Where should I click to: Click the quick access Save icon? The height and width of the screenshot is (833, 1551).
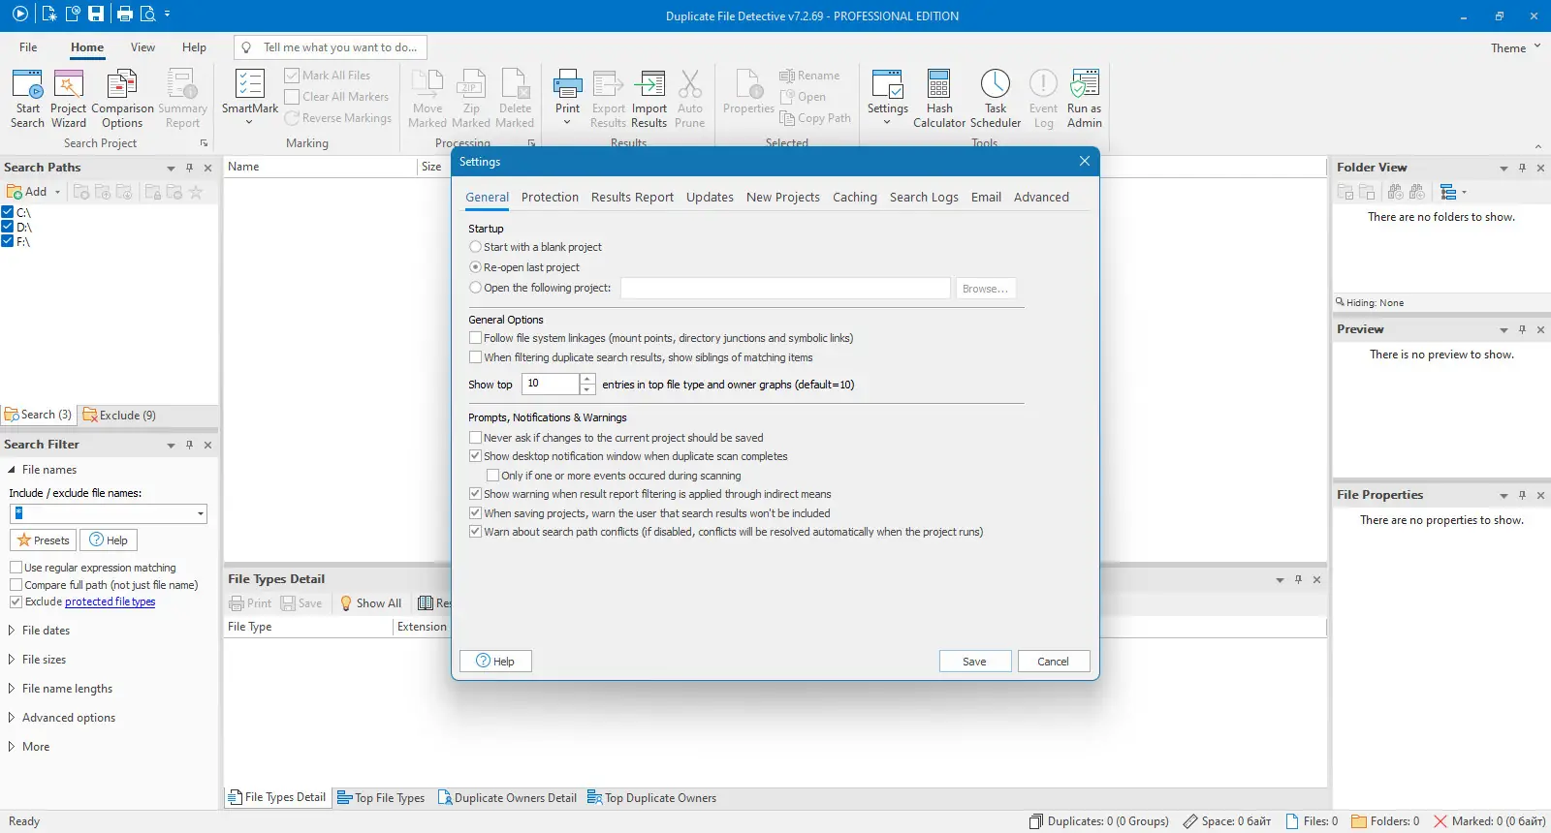pyautogui.click(x=96, y=14)
